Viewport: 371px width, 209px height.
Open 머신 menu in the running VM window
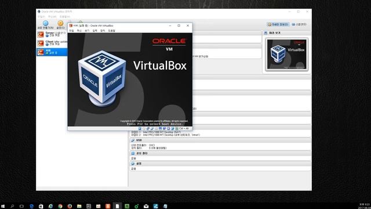(x=79, y=31)
